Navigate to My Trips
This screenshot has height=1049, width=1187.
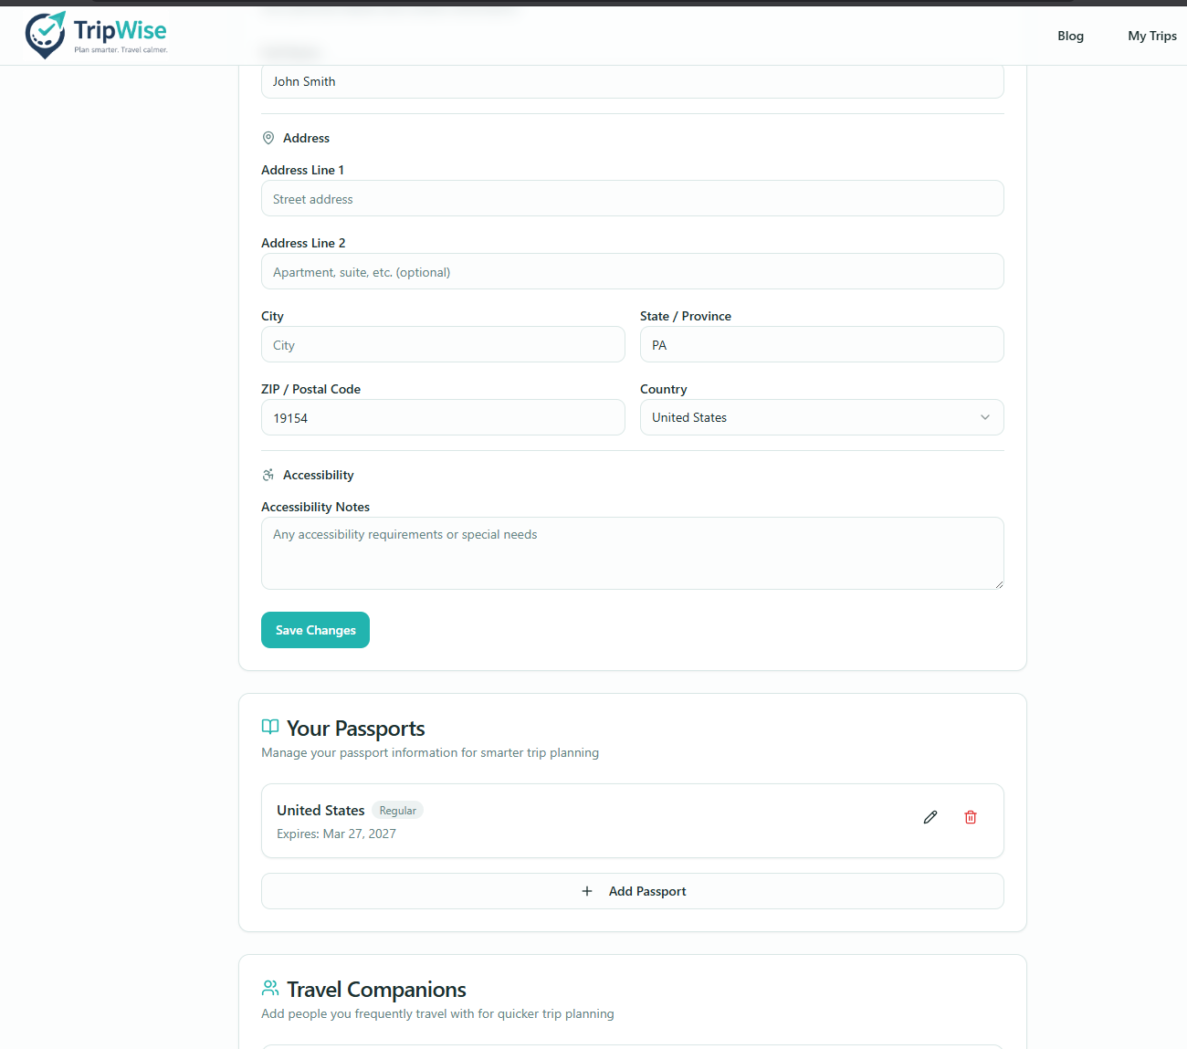click(x=1151, y=36)
